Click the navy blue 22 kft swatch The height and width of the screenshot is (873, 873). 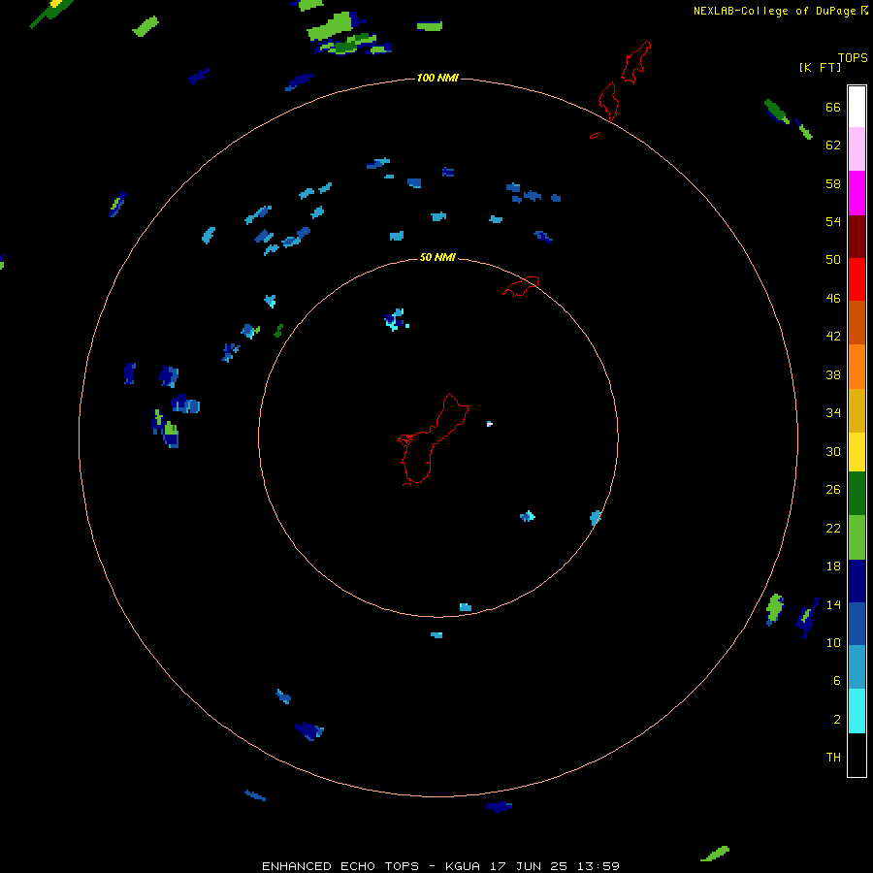(857, 581)
